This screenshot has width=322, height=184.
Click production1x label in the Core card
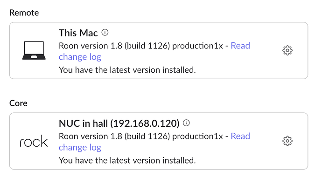[x=197, y=136]
